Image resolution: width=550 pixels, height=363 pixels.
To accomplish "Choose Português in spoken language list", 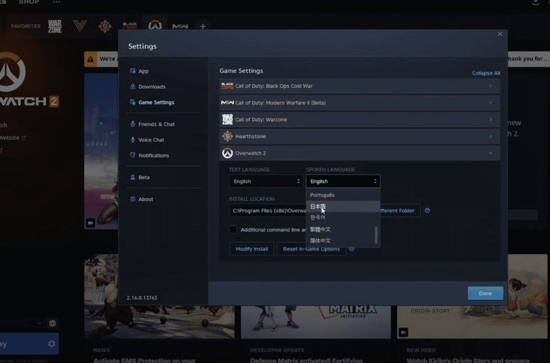I will click(x=343, y=195).
